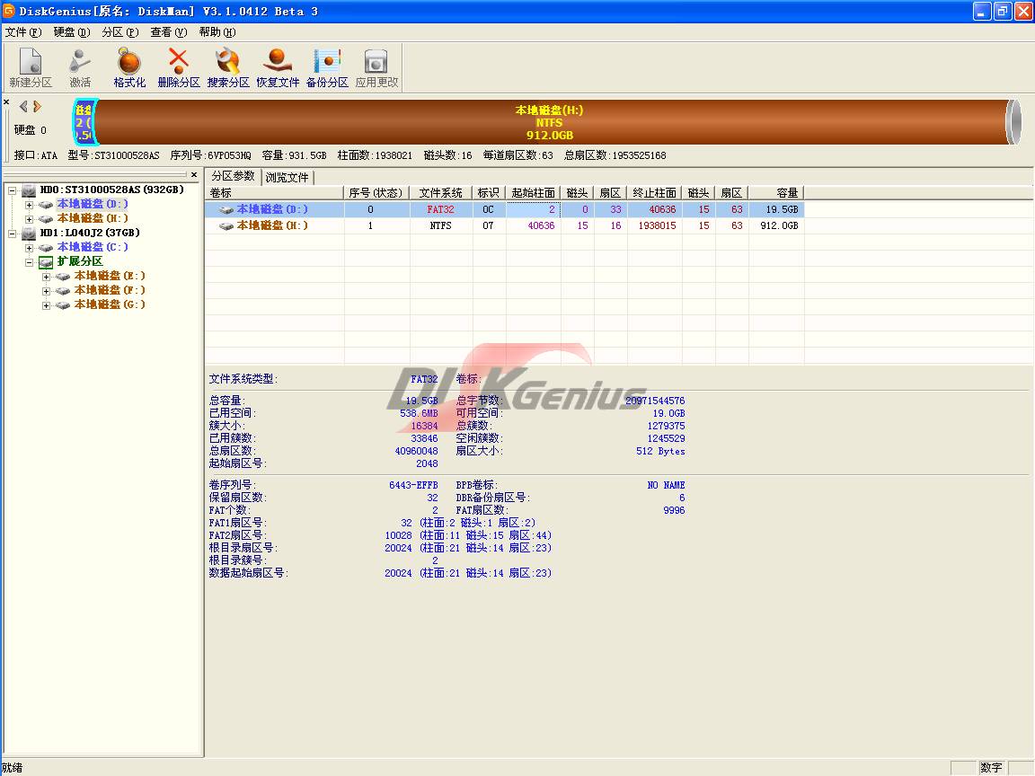Click the NTFS cell in H: row
The width and height of the screenshot is (1035, 776).
click(x=441, y=225)
